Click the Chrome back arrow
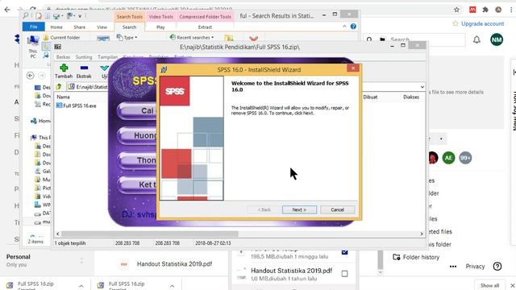Image resolution: width=516 pixels, height=290 pixels. 7,10
